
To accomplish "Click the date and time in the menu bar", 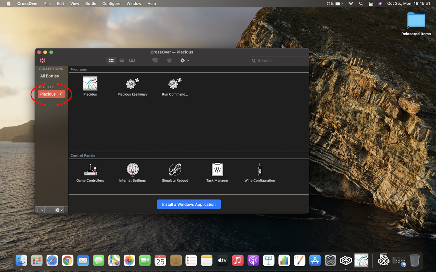I will point(409,4).
